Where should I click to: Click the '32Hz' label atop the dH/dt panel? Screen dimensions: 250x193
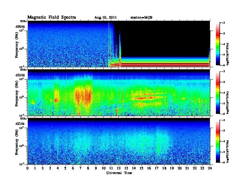pyautogui.click(x=23, y=21)
